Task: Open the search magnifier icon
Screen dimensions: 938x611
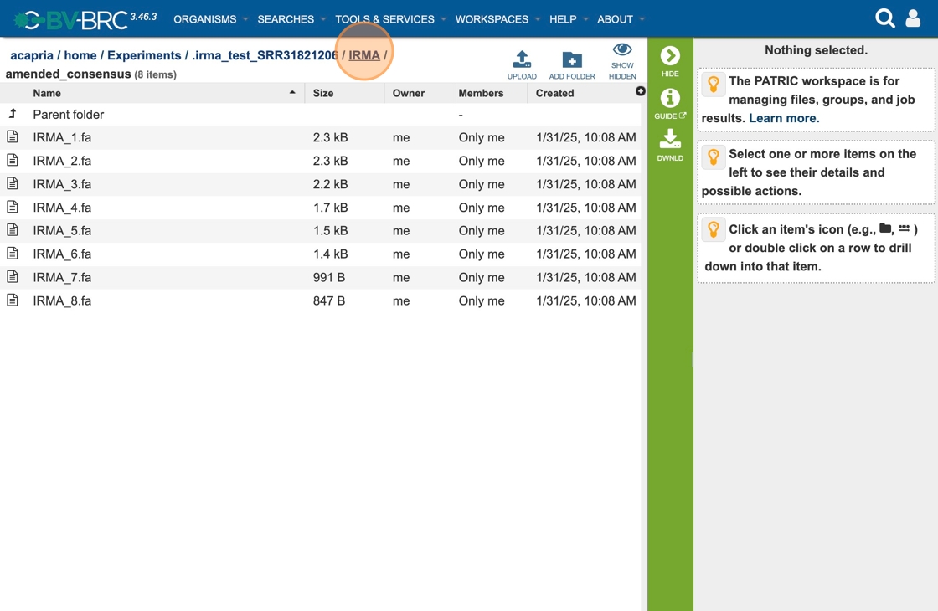Action: pyautogui.click(x=884, y=18)
